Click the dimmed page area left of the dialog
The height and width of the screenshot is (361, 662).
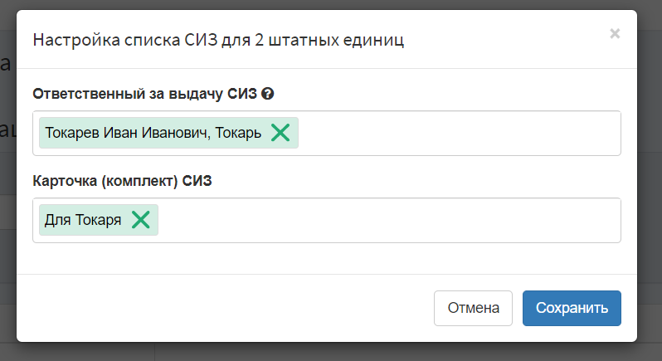point(7,182)
